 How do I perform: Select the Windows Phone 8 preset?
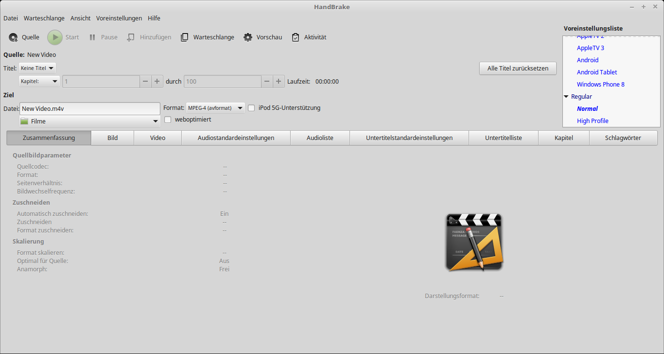coord(601,85)
